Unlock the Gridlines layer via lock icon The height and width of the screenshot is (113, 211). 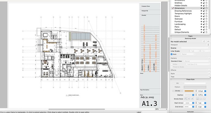204,3
